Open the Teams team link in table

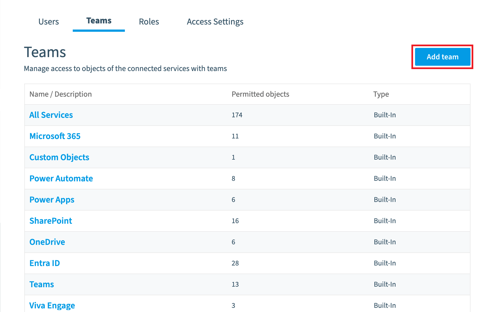point(42,284)
